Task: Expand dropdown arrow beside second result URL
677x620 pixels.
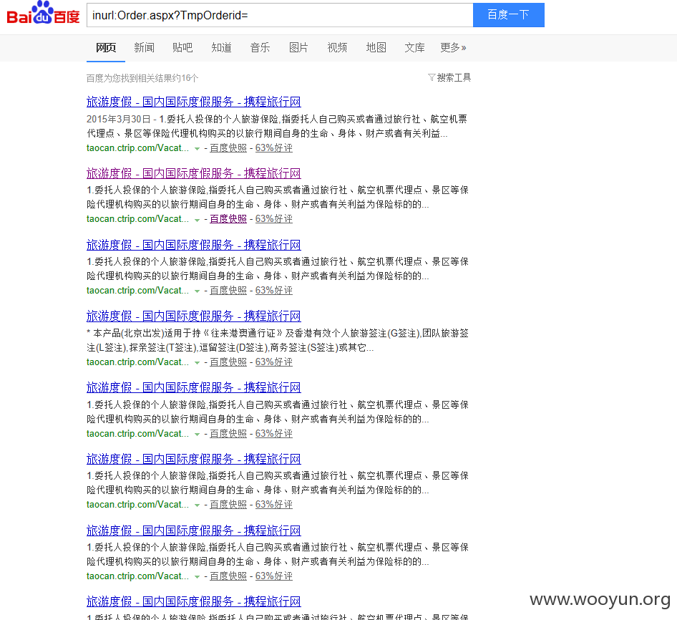Action: [197, 220]
